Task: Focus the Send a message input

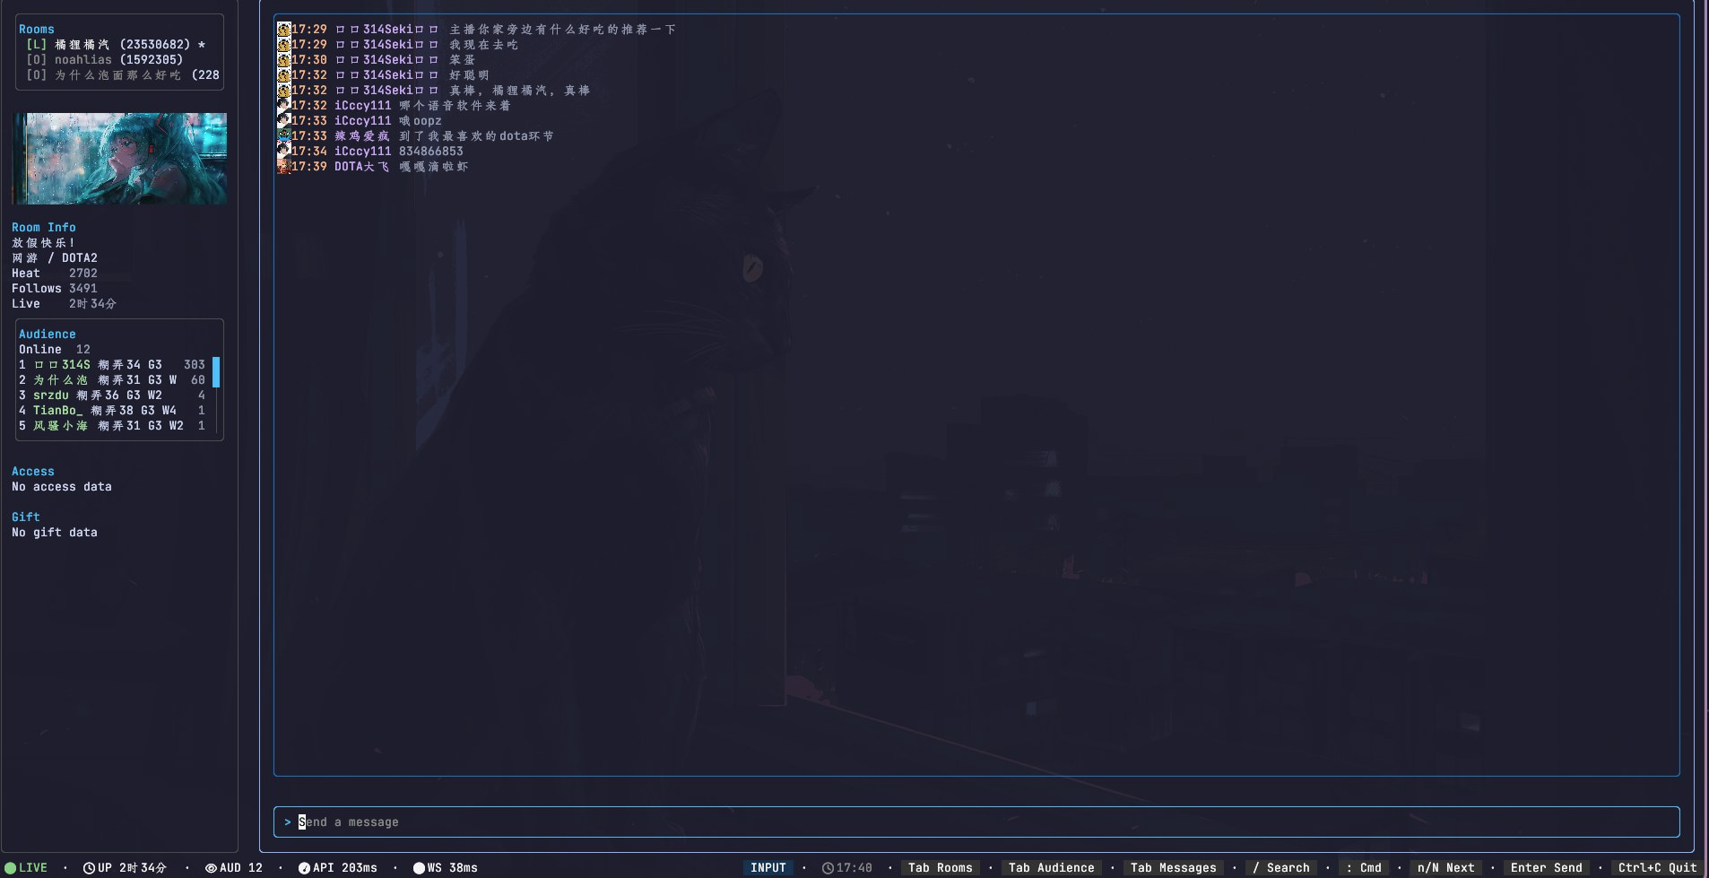Action: click(976, 822)
